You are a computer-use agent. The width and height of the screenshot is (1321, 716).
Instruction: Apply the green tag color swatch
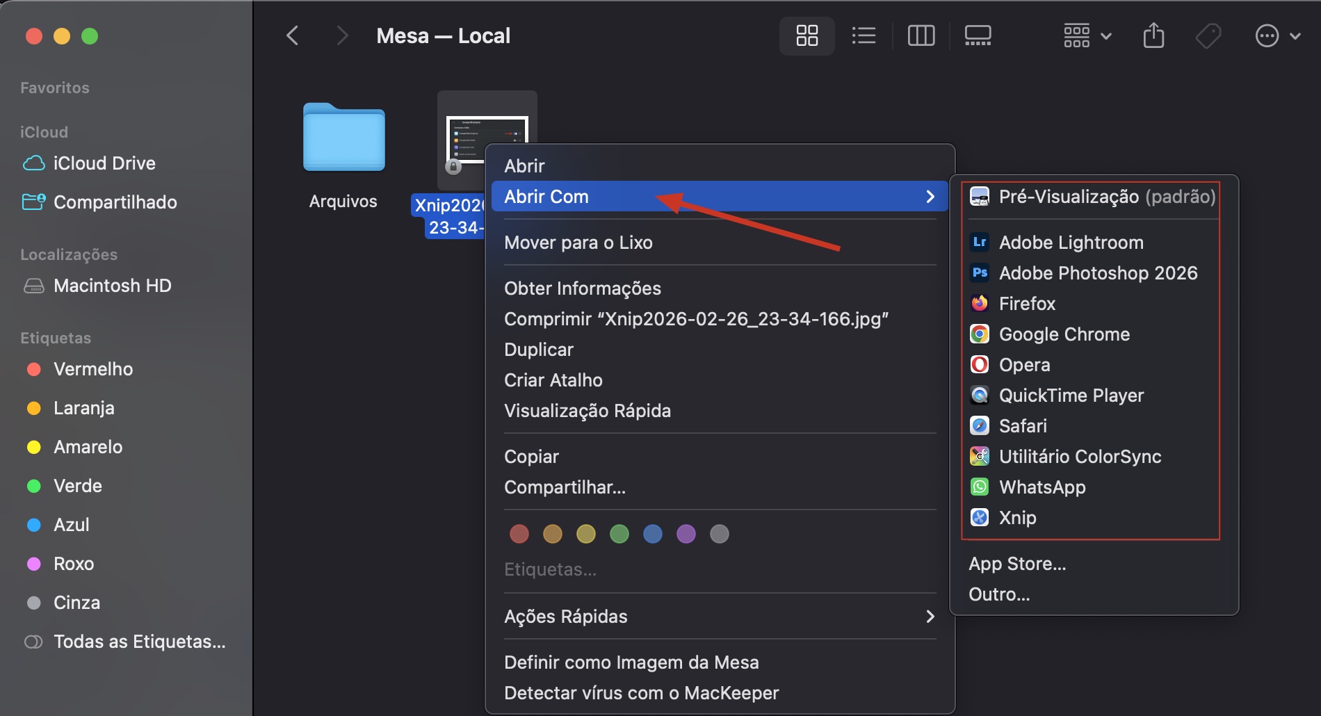[x=619, y=534]
